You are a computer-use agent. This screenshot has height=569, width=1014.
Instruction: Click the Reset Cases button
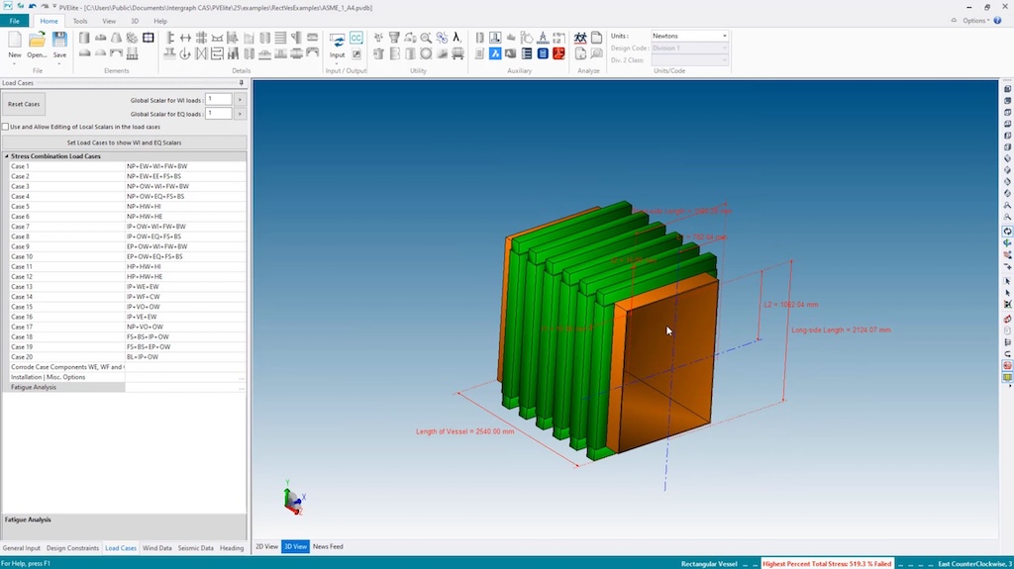[x=24, y=104]
